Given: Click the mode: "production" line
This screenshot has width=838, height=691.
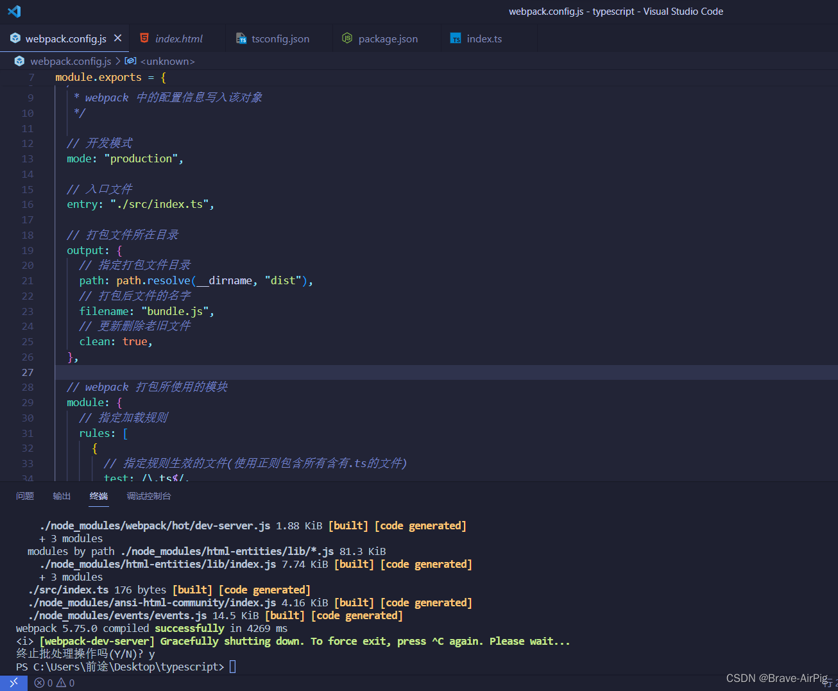Looking at the screenshot, I should point(125,158).
